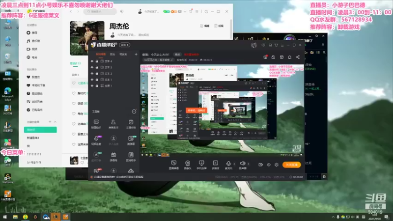Click the orange 关闭直播 button
Screen dimensions: 393x221
point(292,165)
